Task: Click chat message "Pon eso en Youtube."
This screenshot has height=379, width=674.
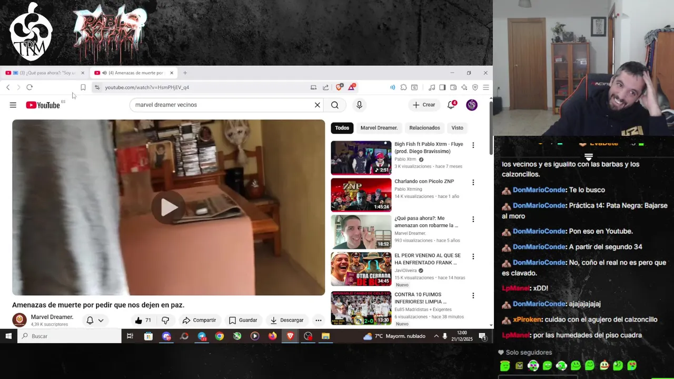Action: (x=601, y=231)
